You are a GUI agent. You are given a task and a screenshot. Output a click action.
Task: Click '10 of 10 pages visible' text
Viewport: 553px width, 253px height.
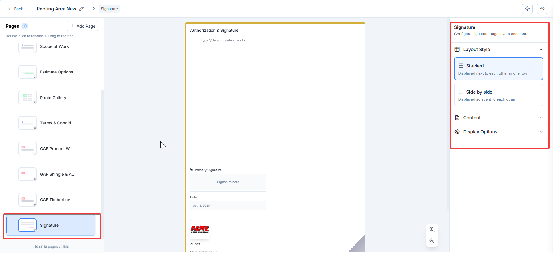[52, 247]
